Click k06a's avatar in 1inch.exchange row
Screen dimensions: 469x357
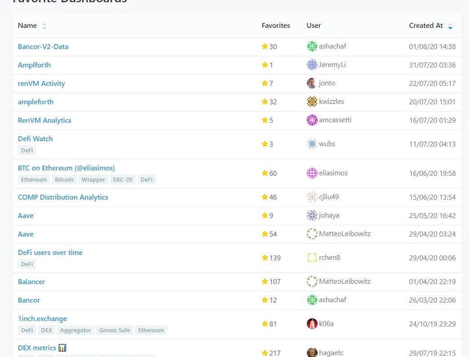coord(312,324)
